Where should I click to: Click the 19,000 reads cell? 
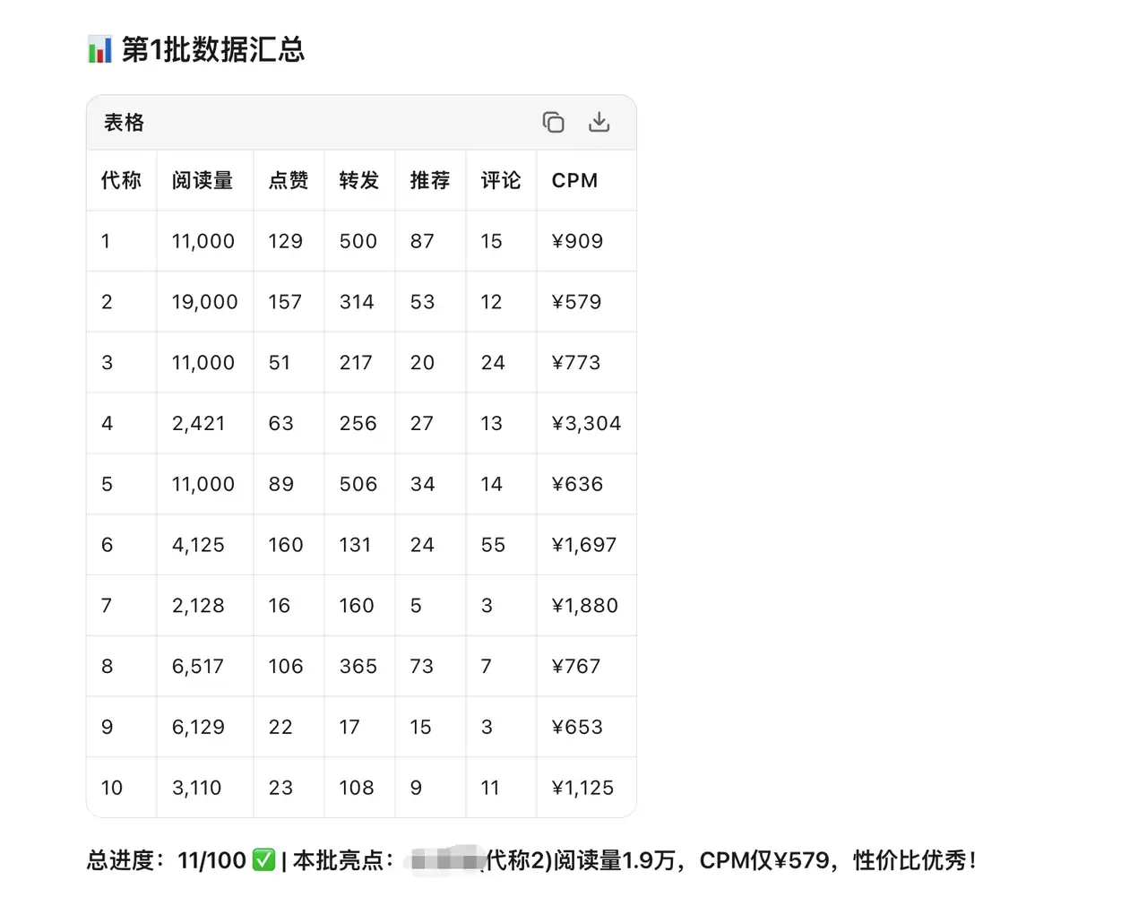pyautogui.click(x=204, y=302)
